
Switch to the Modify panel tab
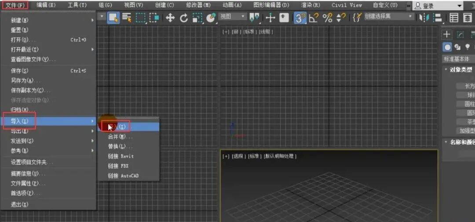click(460, 35)
